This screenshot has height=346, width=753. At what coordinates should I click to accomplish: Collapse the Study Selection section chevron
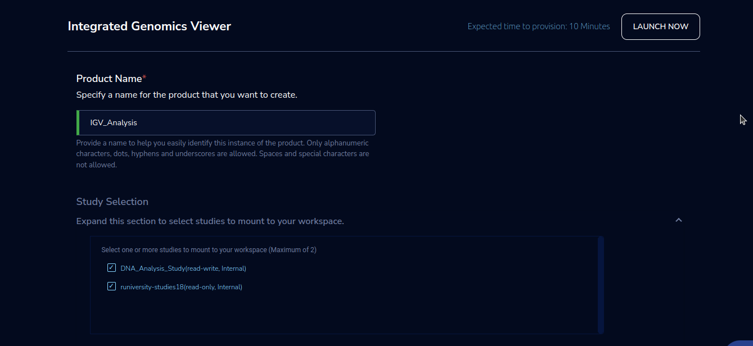[x=679, y=220]
